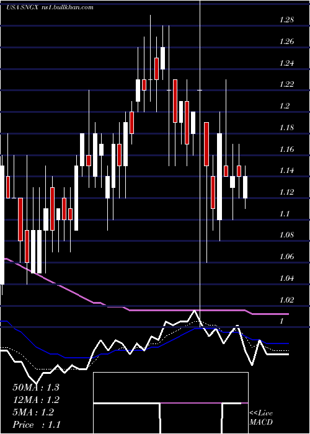
Task: Click the 1.1 price axis label
Action: pyautogui.click(x=285, y=214)
